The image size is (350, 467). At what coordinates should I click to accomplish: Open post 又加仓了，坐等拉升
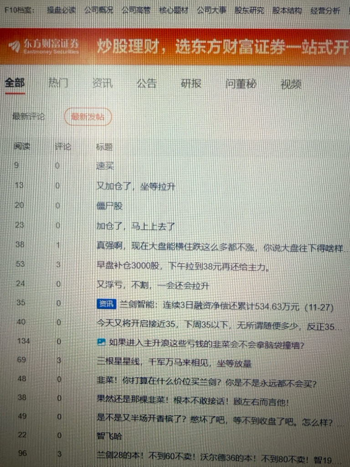tap(136, 186)
